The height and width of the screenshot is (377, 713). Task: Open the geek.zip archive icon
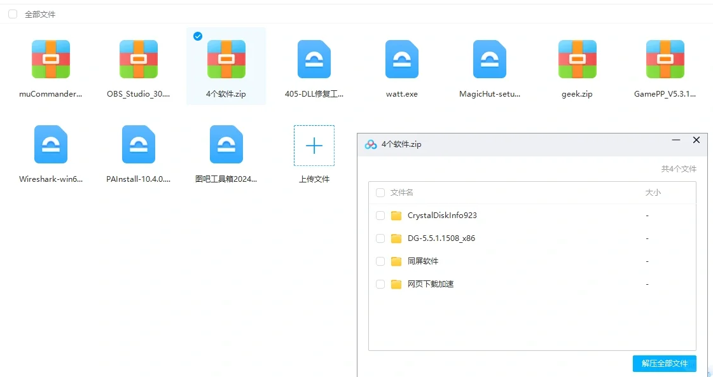pyautogui.click(x=577, y=58)
